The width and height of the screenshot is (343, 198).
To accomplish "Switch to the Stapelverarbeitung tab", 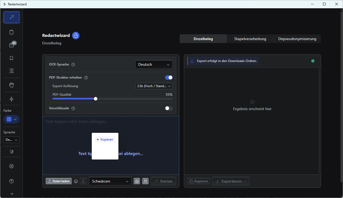I will tap(250, 39).
